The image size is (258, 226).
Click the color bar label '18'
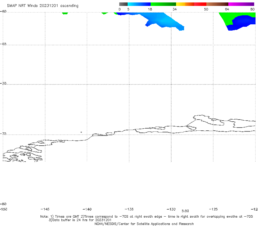(x=150, y=9)
